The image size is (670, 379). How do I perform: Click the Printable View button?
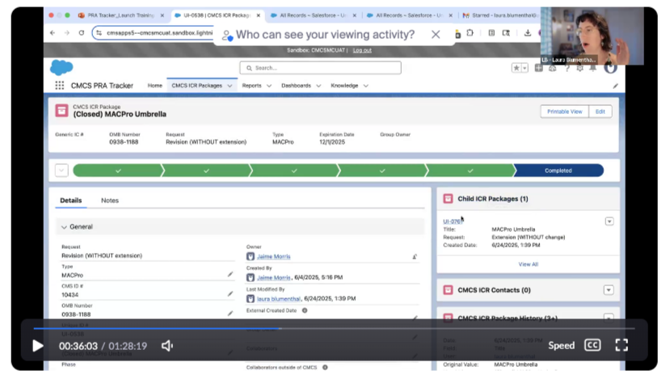tap(564, 112)
